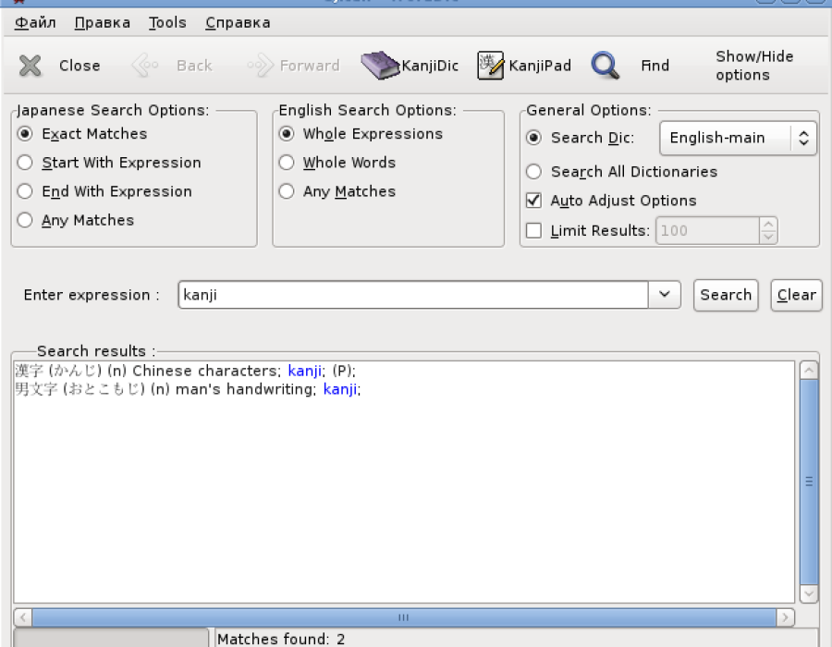Choose English Any Matches radio button
832x647 pixels.
click(287, 191)
